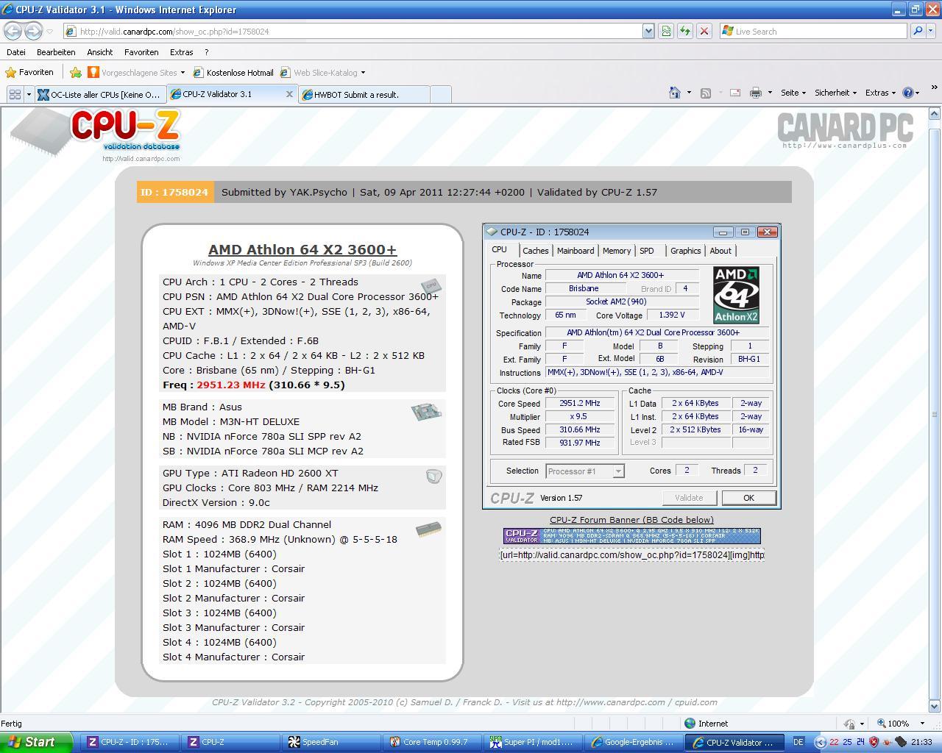The height and width of the screenshot is (753, 942).
Task: Click the Read Mail icon
Action: pyautogui.click(x=734, y=93)
